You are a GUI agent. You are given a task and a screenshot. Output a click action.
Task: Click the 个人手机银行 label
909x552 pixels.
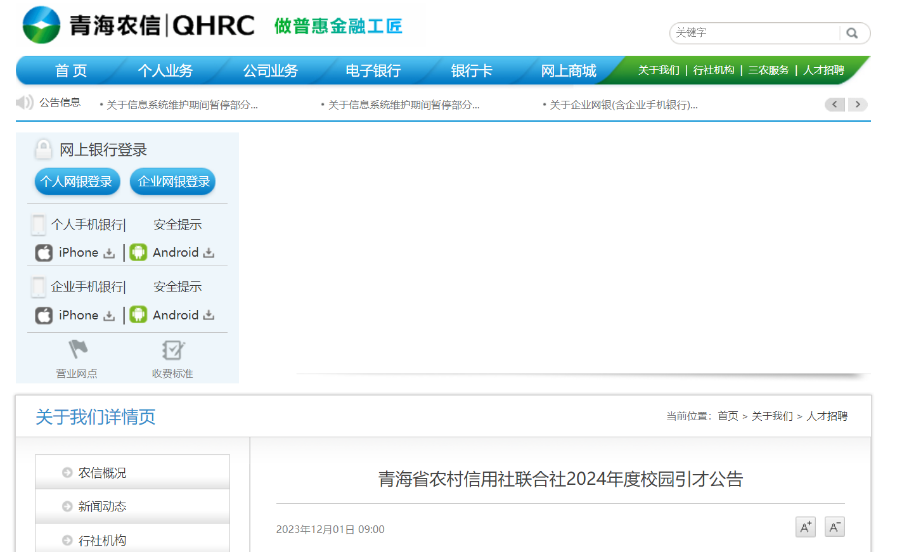(87, 224)
